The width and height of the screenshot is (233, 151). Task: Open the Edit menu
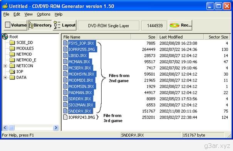click(x=17, y=14)
